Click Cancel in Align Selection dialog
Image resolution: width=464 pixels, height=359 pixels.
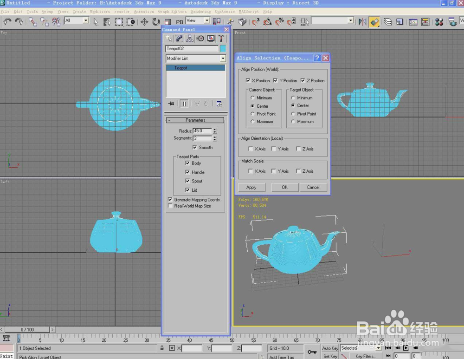pos(313,187)
